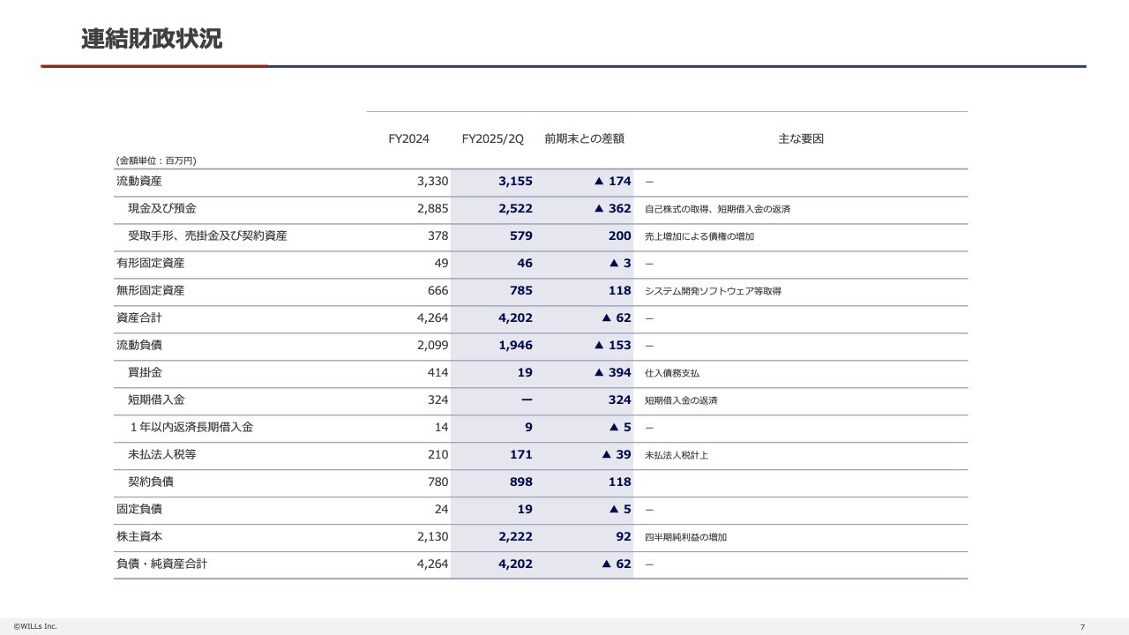Select the reason 仕入債務支払

[x=672, y=374]
